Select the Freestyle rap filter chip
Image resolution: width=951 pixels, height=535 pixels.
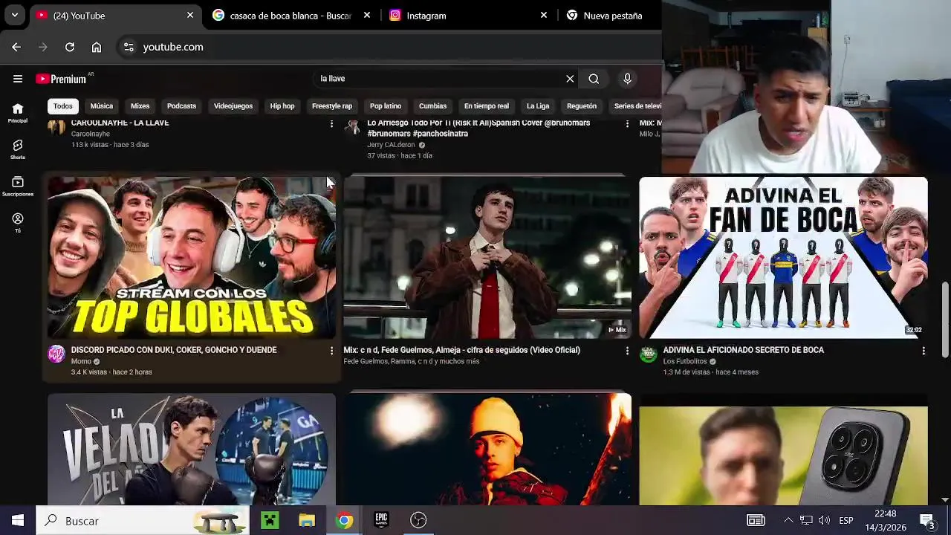click(332, 106)
